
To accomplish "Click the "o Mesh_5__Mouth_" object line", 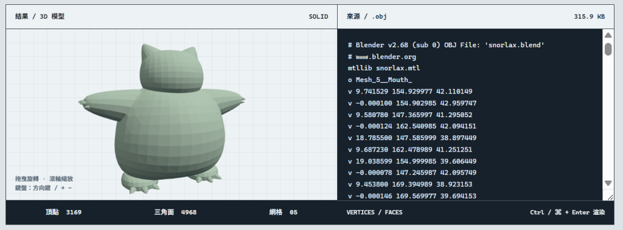I will click(380, 79).
